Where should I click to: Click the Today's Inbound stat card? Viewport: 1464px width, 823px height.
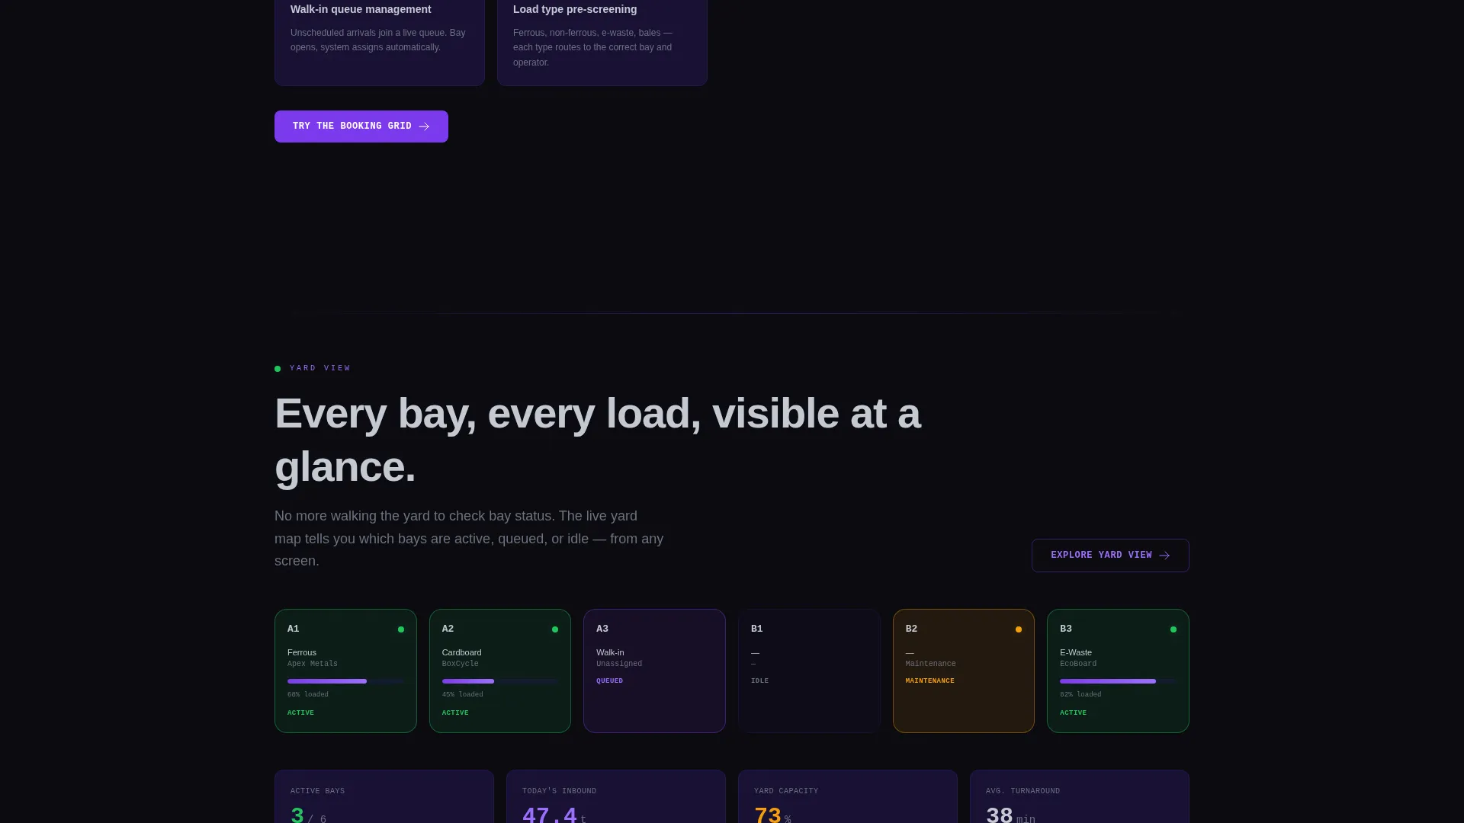tap(616, 796)
